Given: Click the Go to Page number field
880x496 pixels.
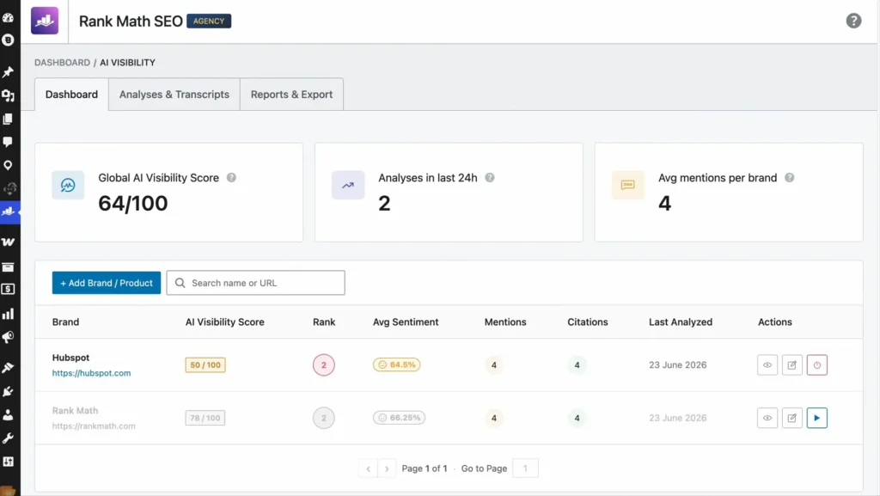Looking at the screenshot, I should point(525,468).
